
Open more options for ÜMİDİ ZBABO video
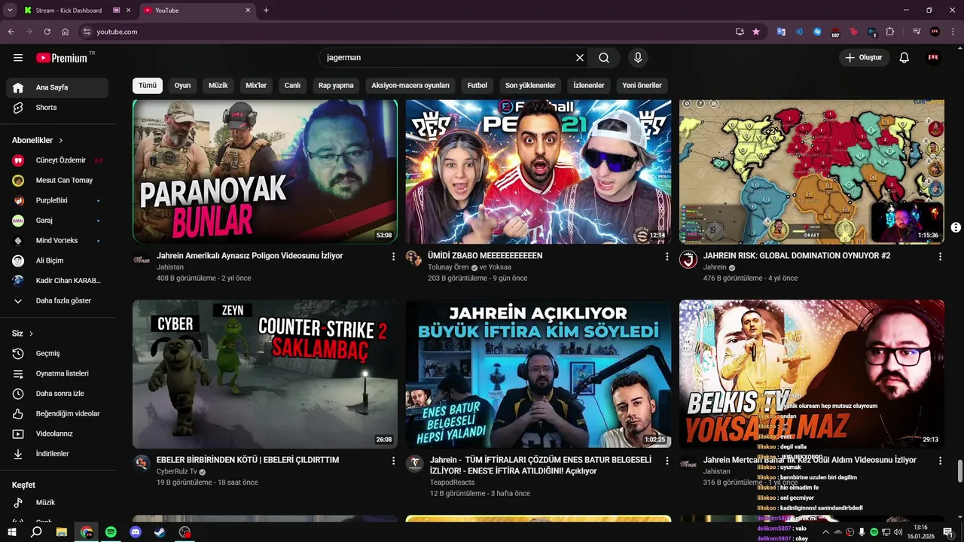point(667,257)
